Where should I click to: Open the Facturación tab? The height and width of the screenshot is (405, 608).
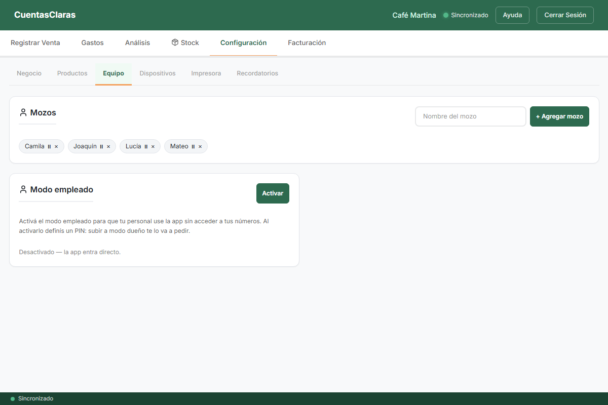pyautogui.click(x=307, y=43)
